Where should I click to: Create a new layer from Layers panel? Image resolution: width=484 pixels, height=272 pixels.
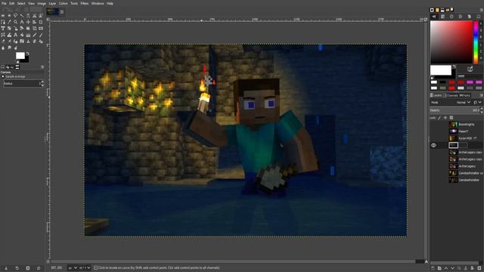click(x=433, y=268)
